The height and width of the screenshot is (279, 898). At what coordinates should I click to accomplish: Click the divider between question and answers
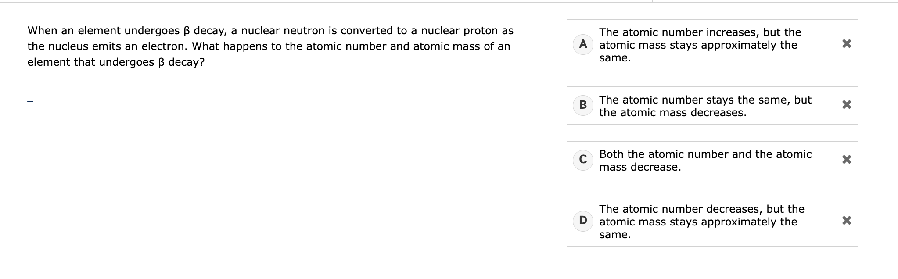550,139
